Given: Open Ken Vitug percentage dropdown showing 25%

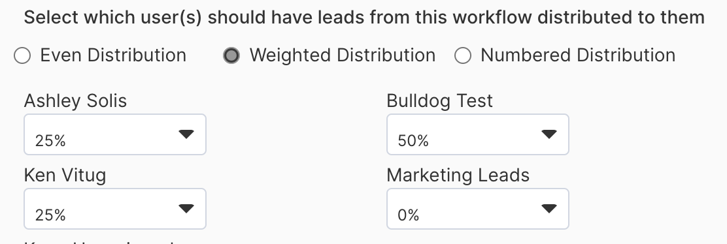Looking at the screenshot, I should point(115,209).
